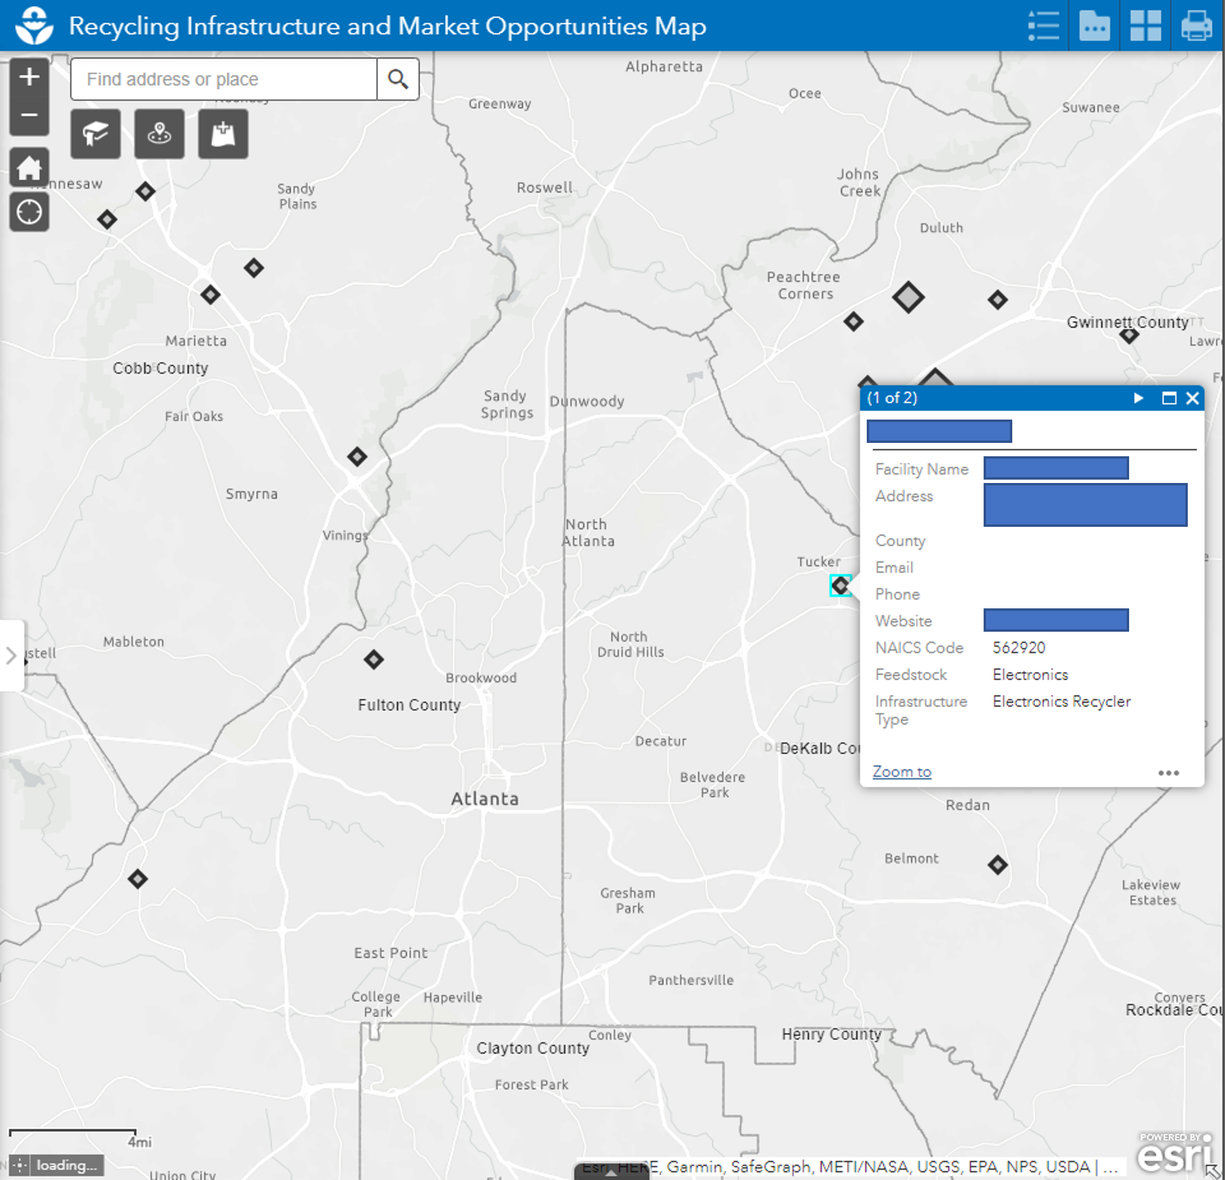
Task: Open the basemap gallery grid
Action: [x=1145, y=26]
